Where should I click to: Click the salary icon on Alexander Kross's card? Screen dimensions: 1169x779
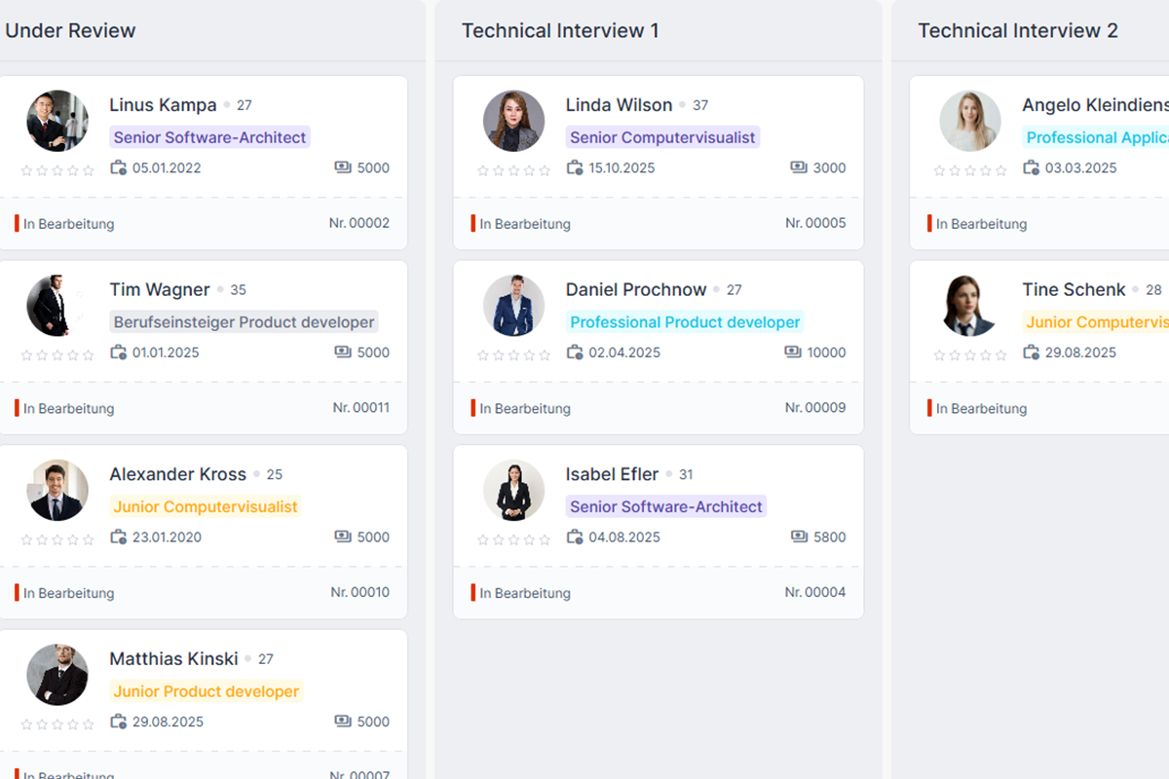tap(343, 537)
